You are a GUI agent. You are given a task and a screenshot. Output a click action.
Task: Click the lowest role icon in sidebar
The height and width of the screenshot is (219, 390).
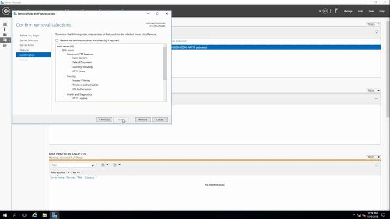point(5,45)
